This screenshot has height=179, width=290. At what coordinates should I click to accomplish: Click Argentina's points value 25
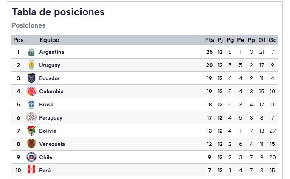[209, 52]
